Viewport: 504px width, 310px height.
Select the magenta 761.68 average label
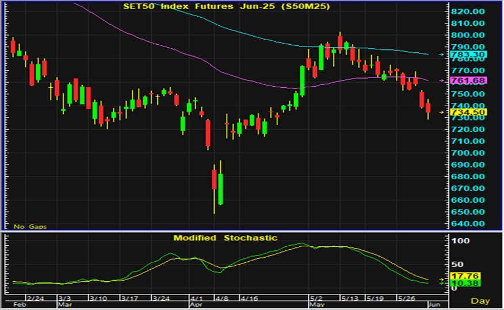pos(469,80)
